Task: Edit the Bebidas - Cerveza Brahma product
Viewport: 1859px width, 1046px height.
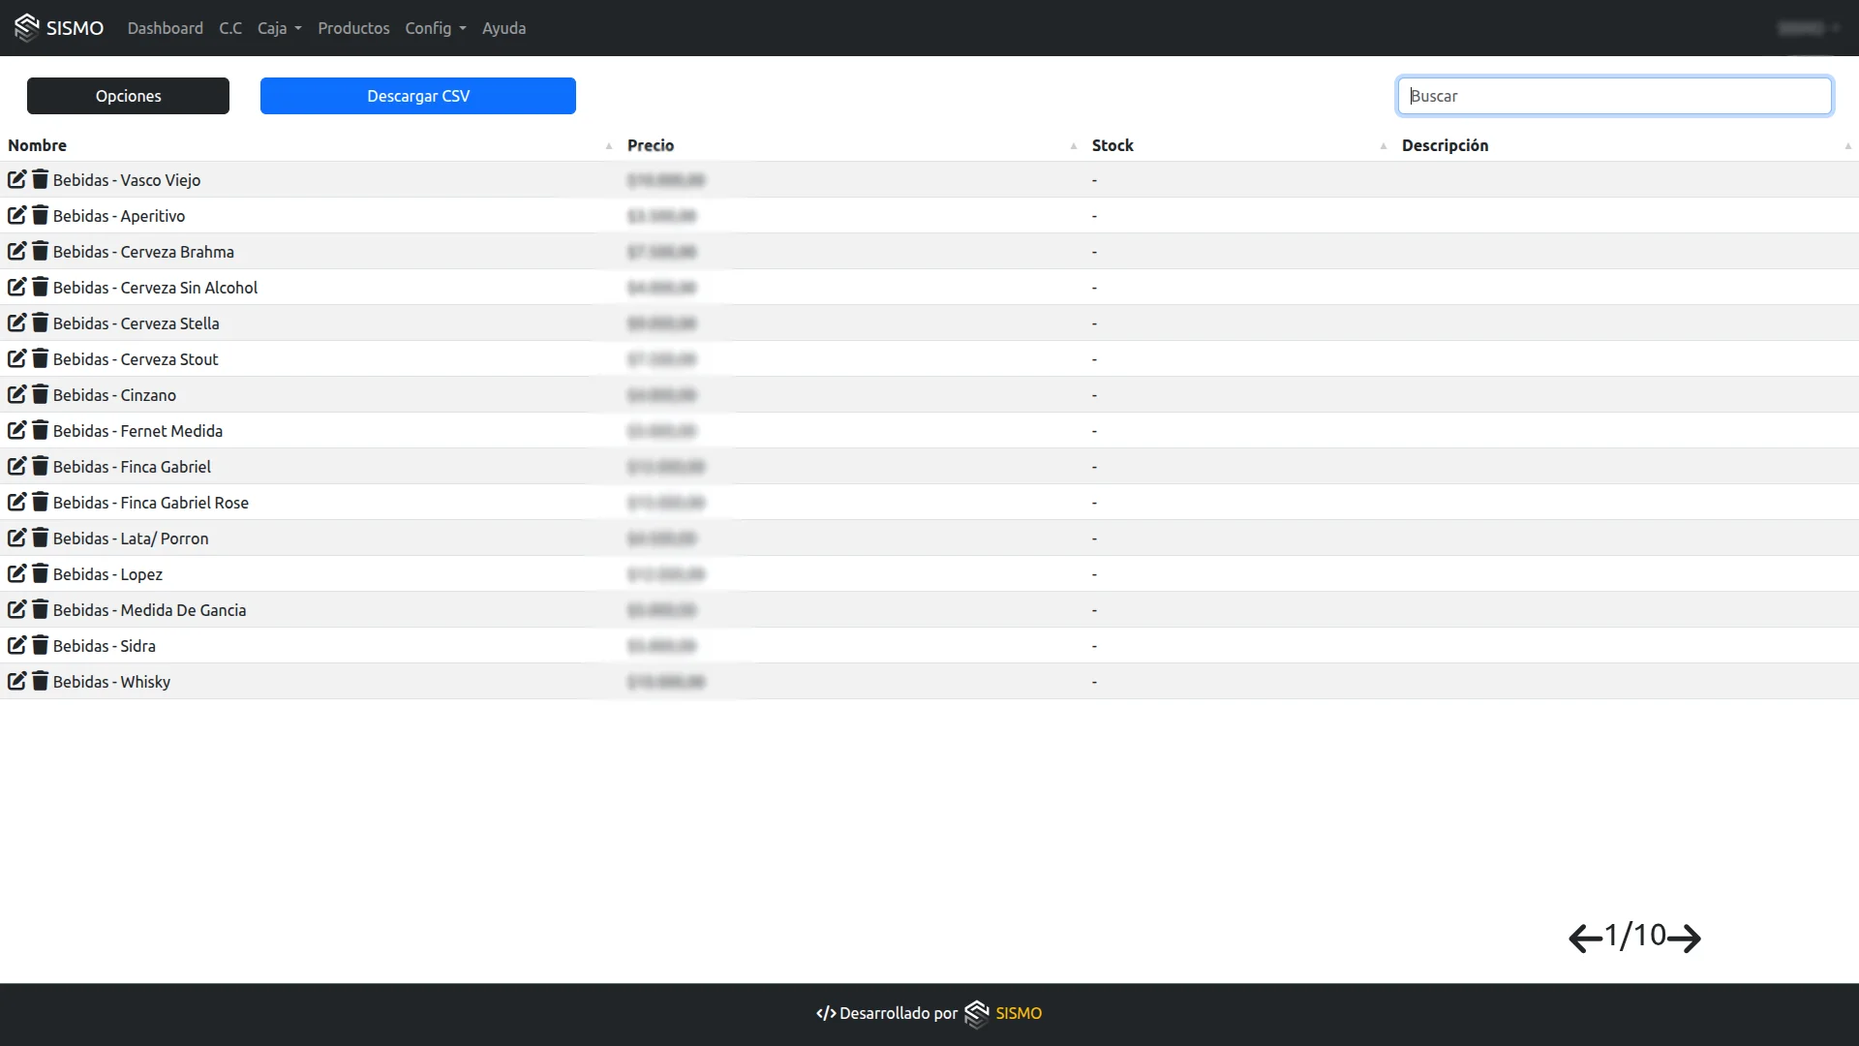Action: coord(16,251)
